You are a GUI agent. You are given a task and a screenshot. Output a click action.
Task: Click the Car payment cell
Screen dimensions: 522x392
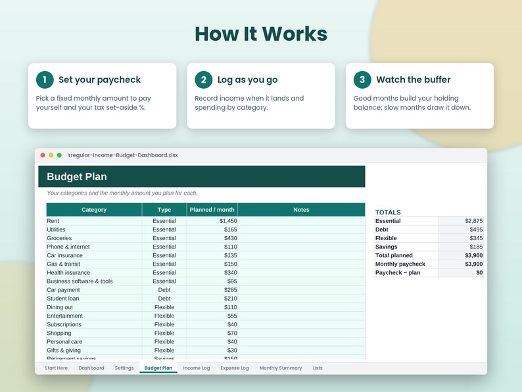[x=94, y=290]
